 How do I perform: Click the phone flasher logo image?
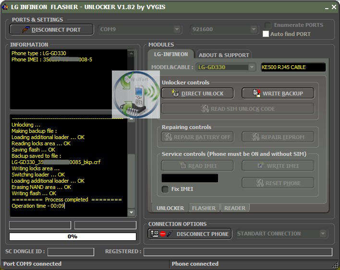click(136, 94)
